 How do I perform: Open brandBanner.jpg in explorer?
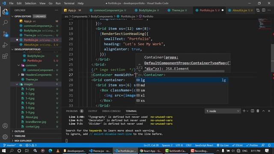(36, 122)
